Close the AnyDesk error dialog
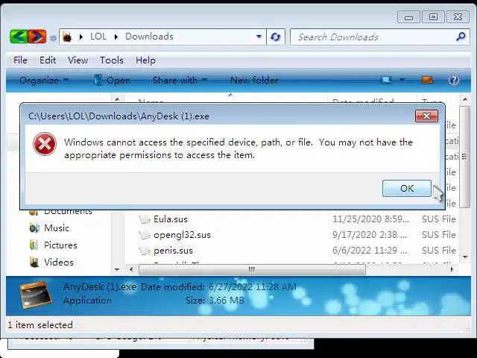This screenshot has height=358, width=477. point(426,116)
